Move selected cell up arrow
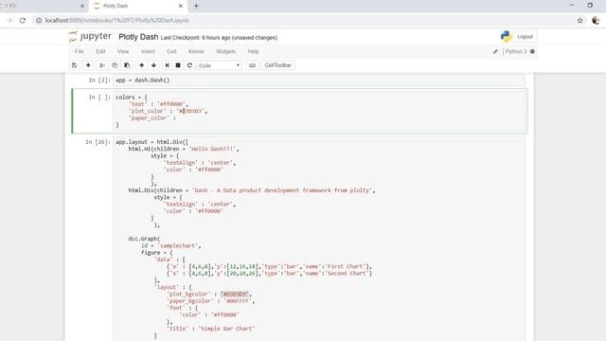606x341 pixels. 141,65
